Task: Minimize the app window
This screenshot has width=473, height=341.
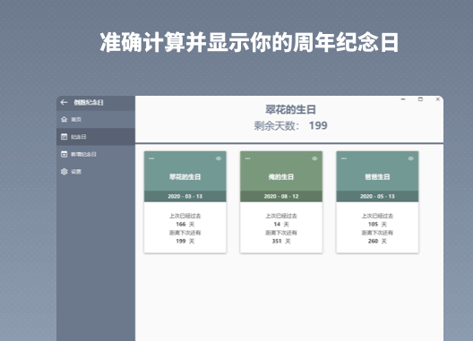Action: (x=403, y=99)
